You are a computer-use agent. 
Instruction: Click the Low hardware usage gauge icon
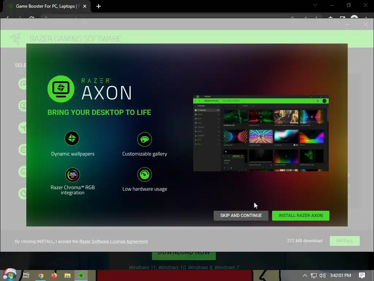click(x=145, y=175)
